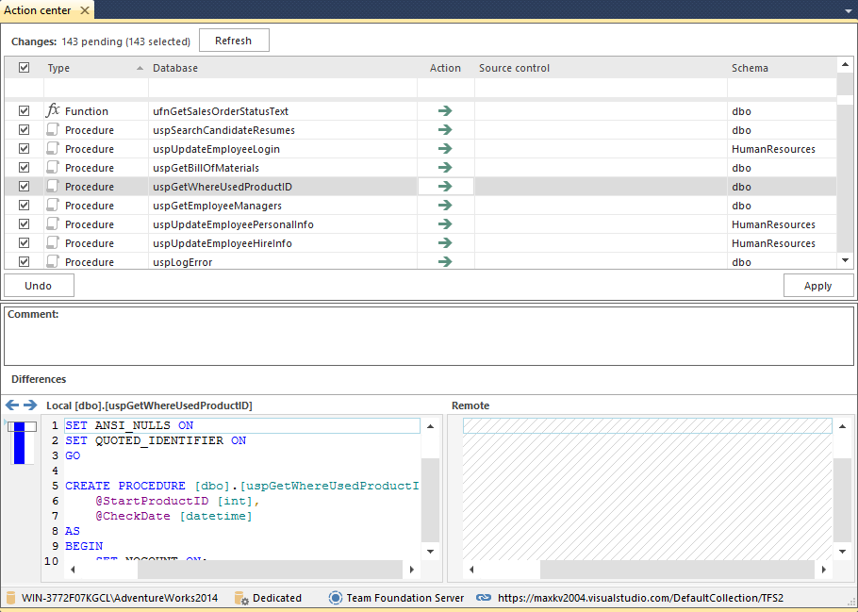Screen dimensions: 858x612
Task: Toggle the select-all checkbox in header
Action: pyautogui.click(x=25, y=68)
